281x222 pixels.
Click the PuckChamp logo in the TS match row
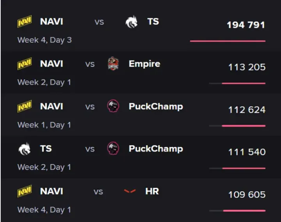coord(113,148)
